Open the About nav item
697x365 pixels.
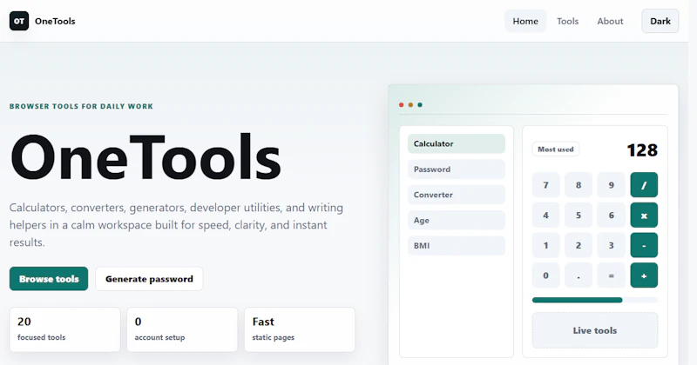pyautogui.click(x=610, y=21)
